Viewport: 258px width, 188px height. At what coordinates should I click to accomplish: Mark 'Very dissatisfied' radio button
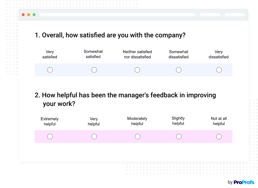[x=219, y=70]
